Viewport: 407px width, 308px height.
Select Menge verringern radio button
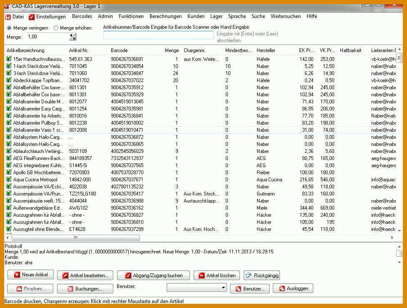[x=9, y=28]
